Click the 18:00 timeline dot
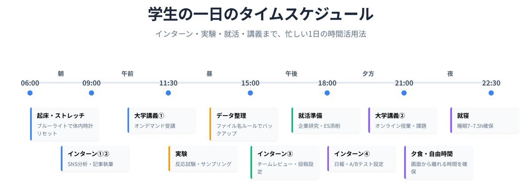The image size is (531, 186). click(327, 93)
